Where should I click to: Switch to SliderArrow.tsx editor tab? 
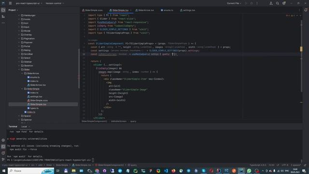pos(145,10)
